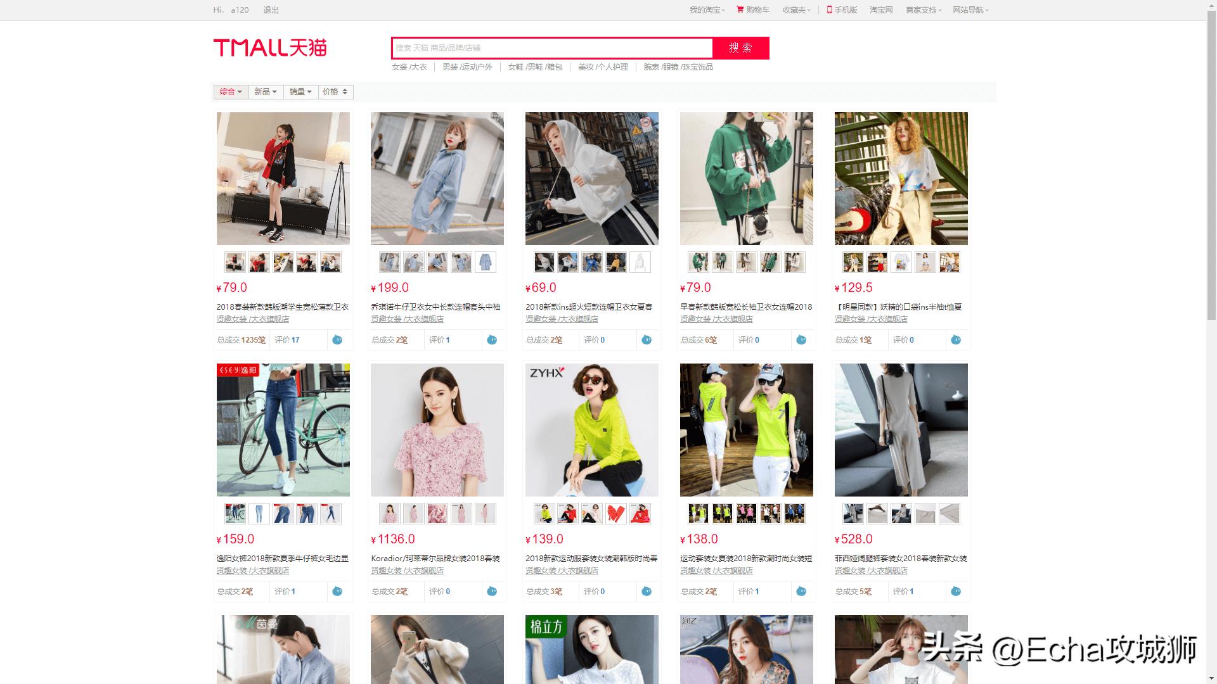The image size is (1217, 684).
Task: Expand the 网站导航 site navigation menu
Action: click(x=970, y=10)
